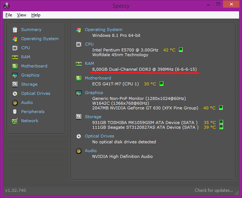Click the Summary clipboard icon in sidebar
242x198 pixels.
[x=15, y=30]
